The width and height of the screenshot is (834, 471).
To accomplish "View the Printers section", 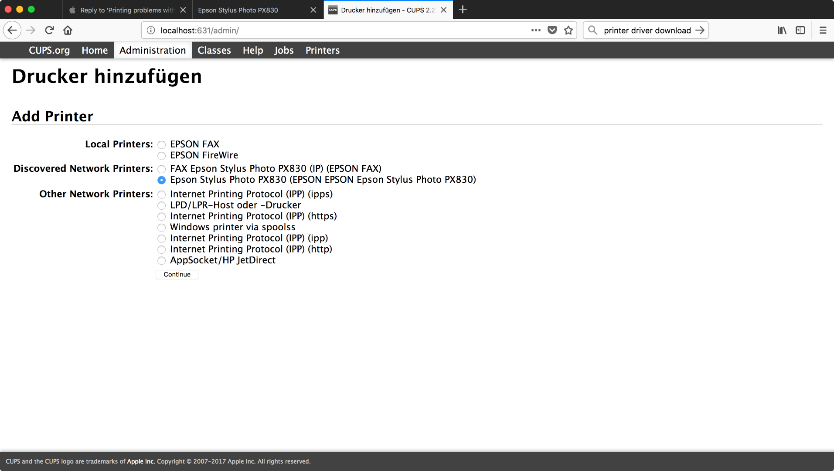I will coord(323,50).
